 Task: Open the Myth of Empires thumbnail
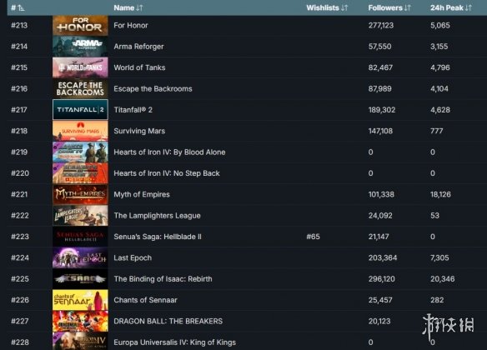[80, 194]
